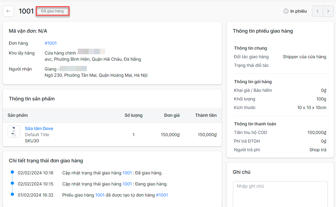Click the Trạng thái đối tác label

tap(251, 65)
